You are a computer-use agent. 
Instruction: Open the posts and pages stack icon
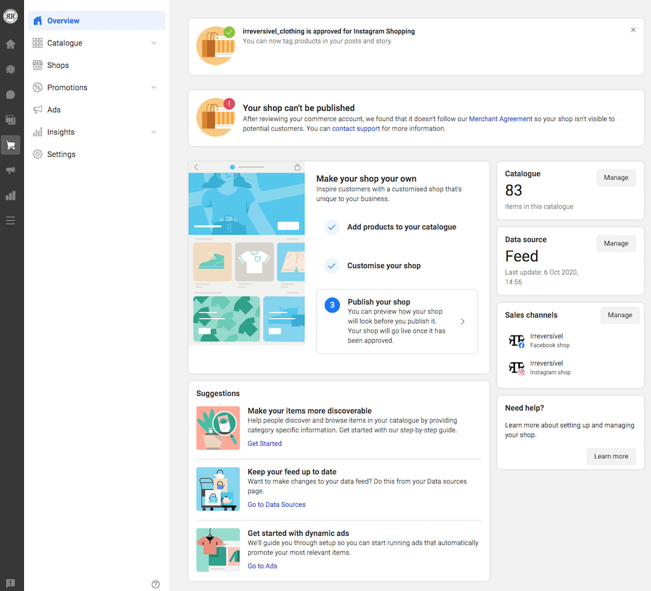pos(11,120)
